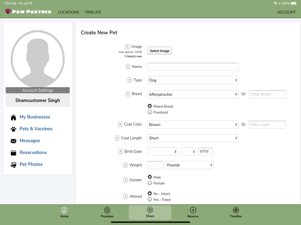Click the help icon beside Type
Screen dimensions: 301x225
point(130,80)
